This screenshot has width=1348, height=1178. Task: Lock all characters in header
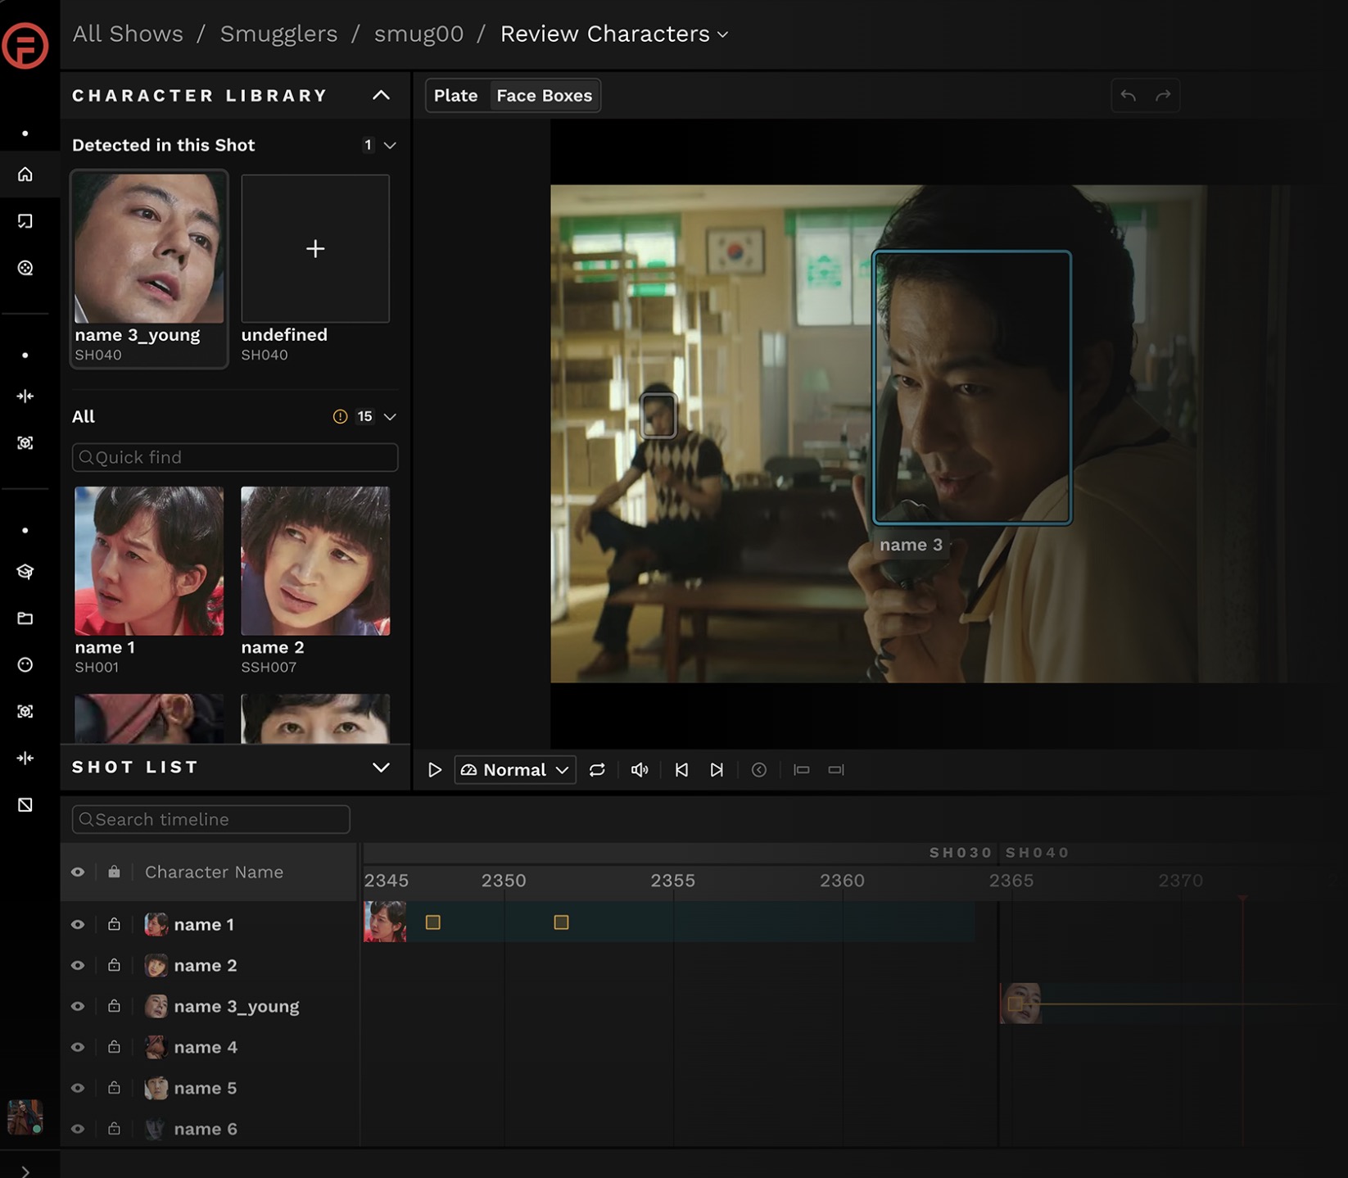(114, 872)
